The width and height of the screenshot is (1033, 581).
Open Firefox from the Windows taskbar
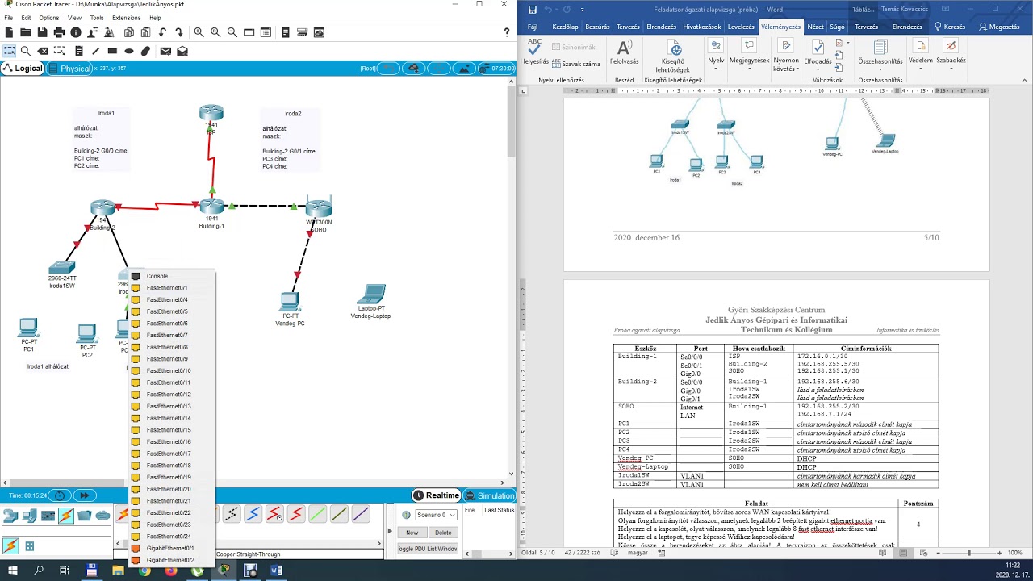click(171, 571)
